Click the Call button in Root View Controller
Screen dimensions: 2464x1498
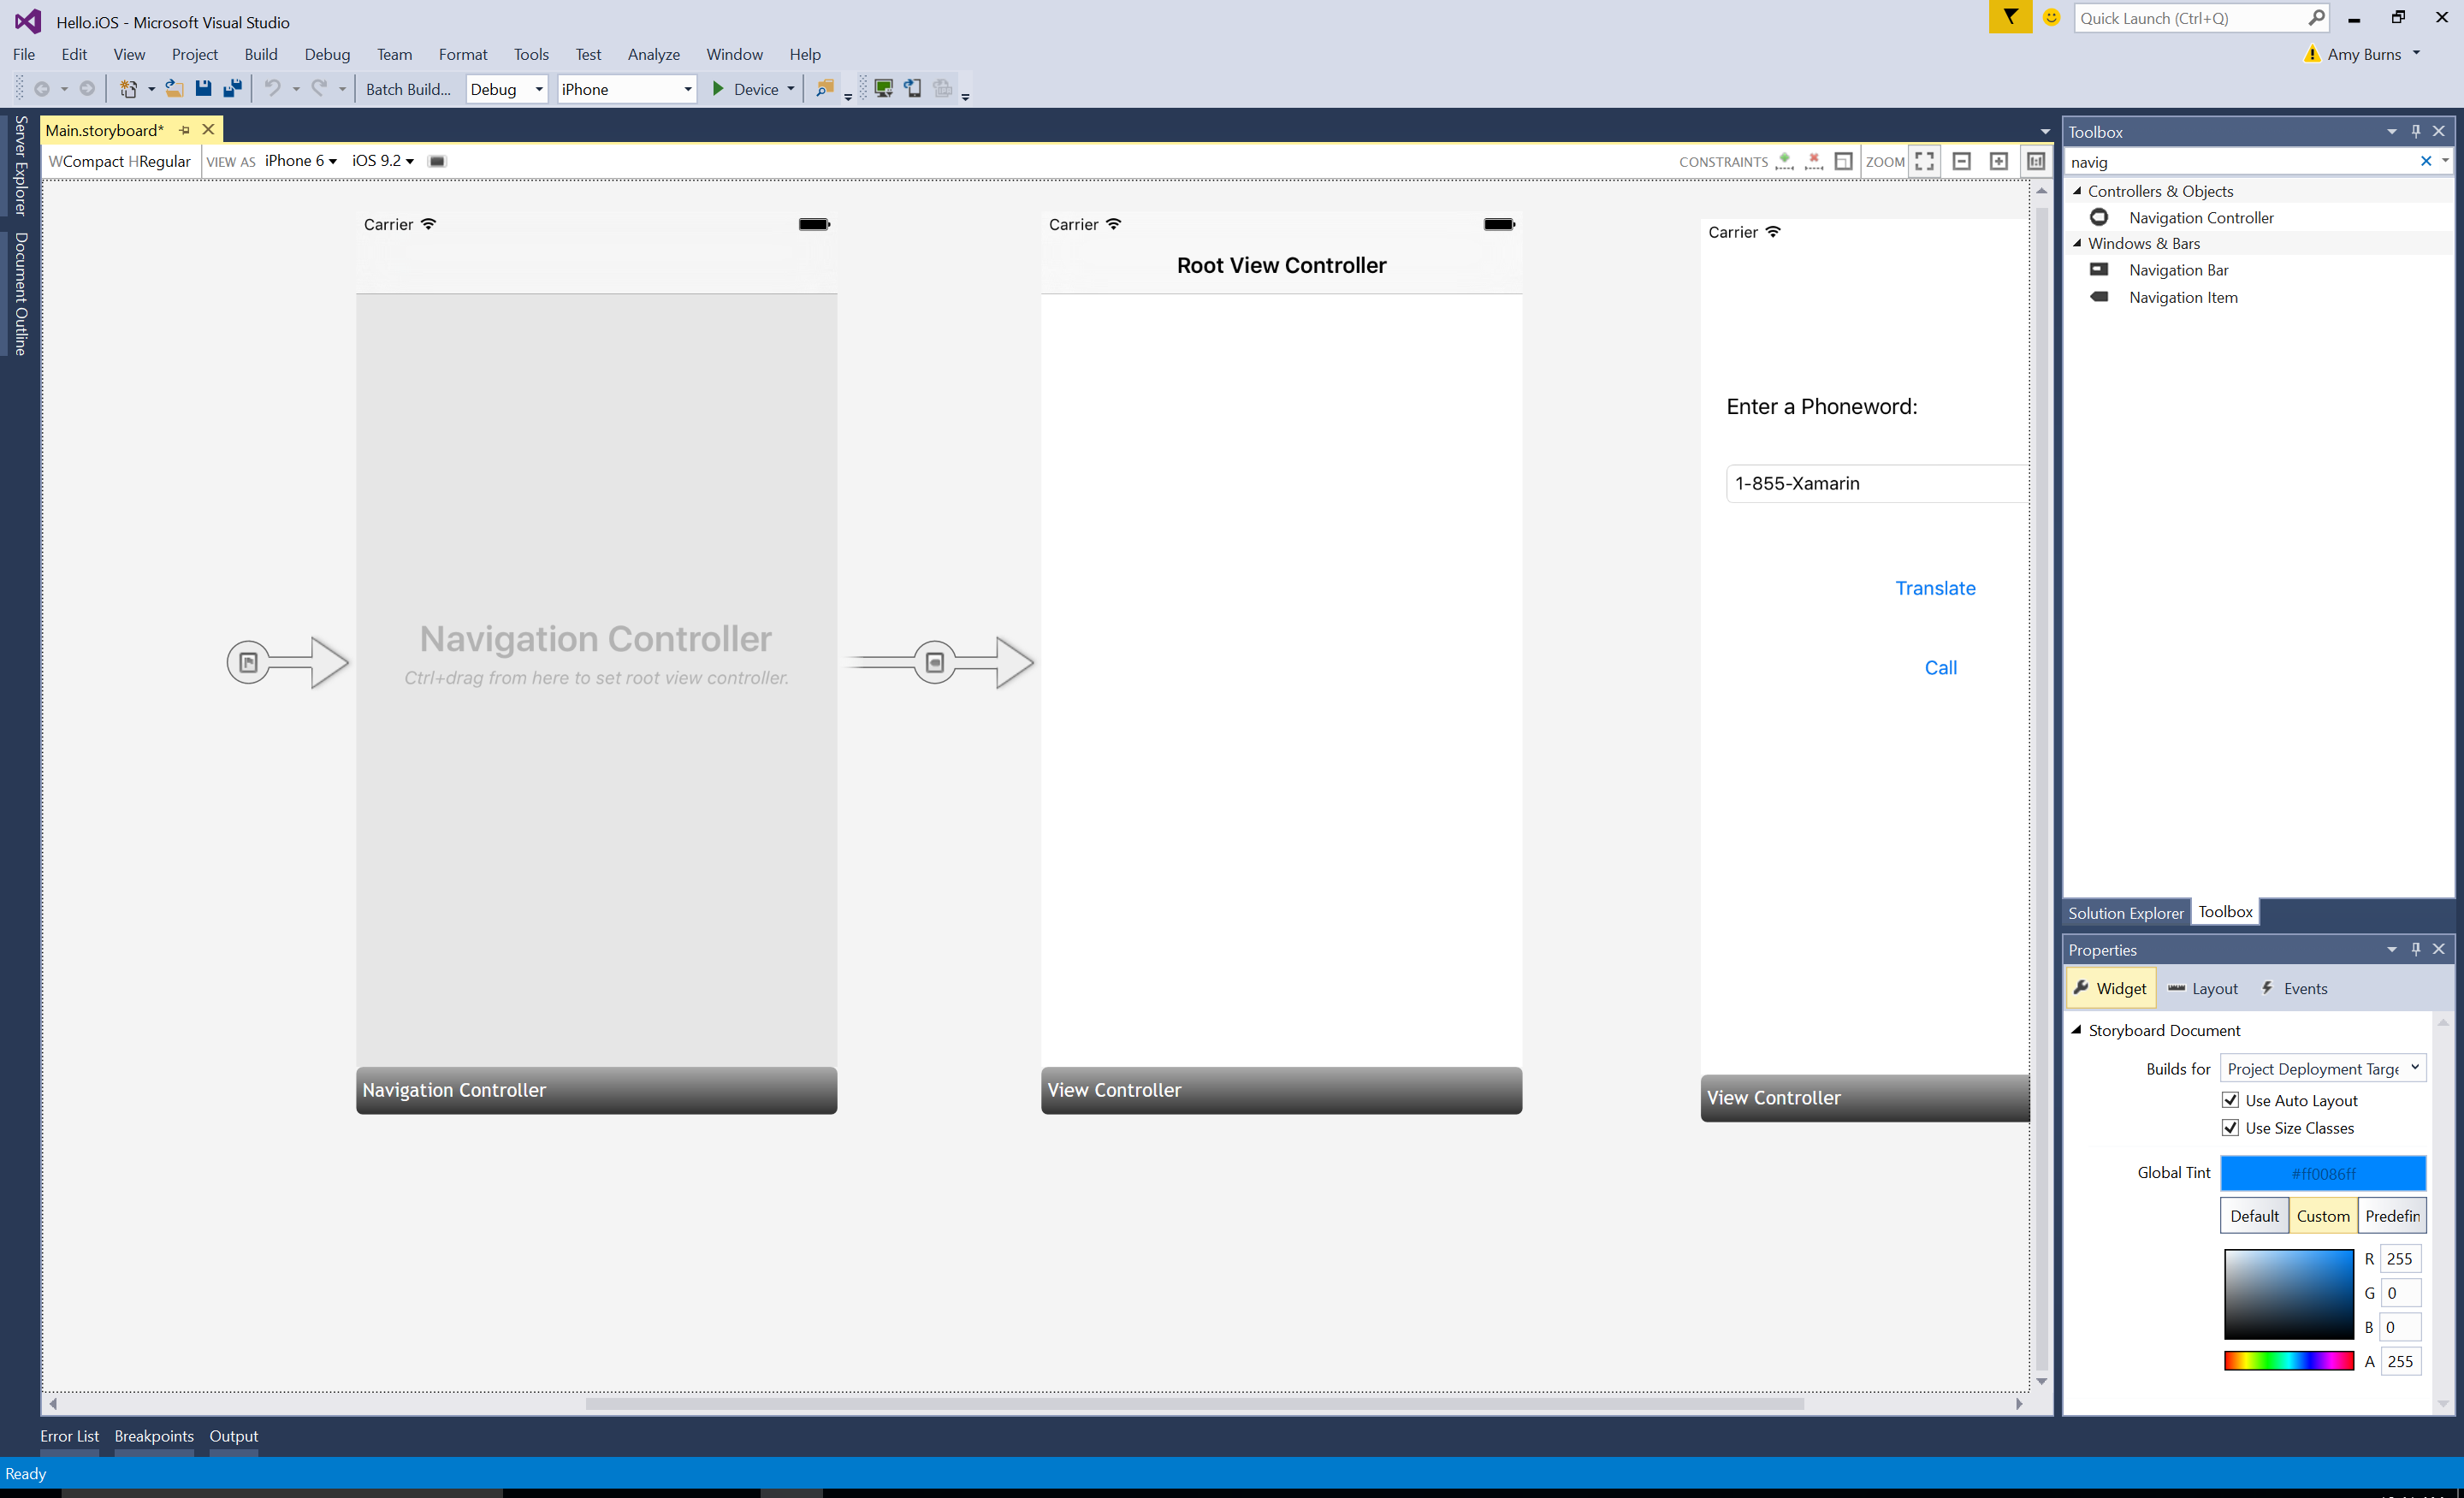point(1940,667)
